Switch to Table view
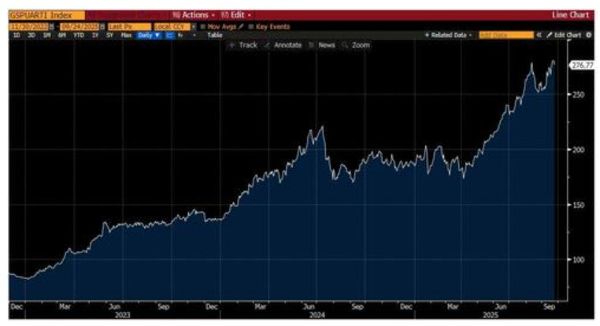Image resolution: width=600 pixels, height=326 pixels. tap(215, 35)
